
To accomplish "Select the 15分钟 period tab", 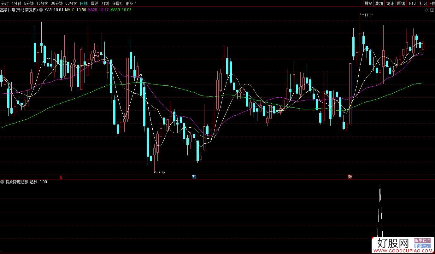I will coord(42,3).
